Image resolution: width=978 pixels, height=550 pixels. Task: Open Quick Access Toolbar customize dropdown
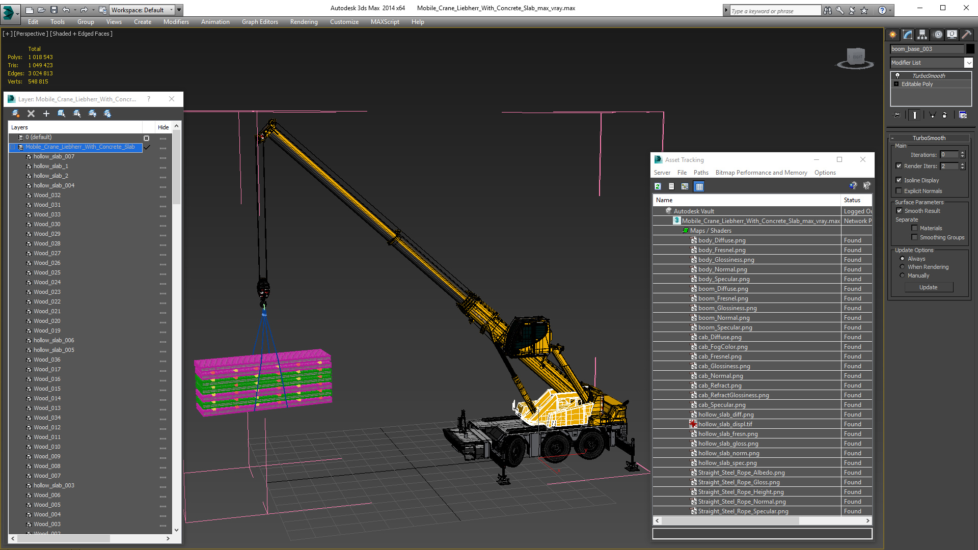pos(179,10)
